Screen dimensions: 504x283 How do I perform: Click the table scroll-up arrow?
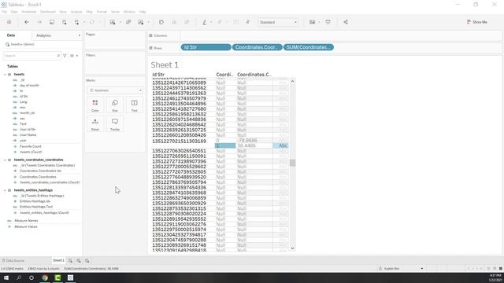click(x=292, y=81)
